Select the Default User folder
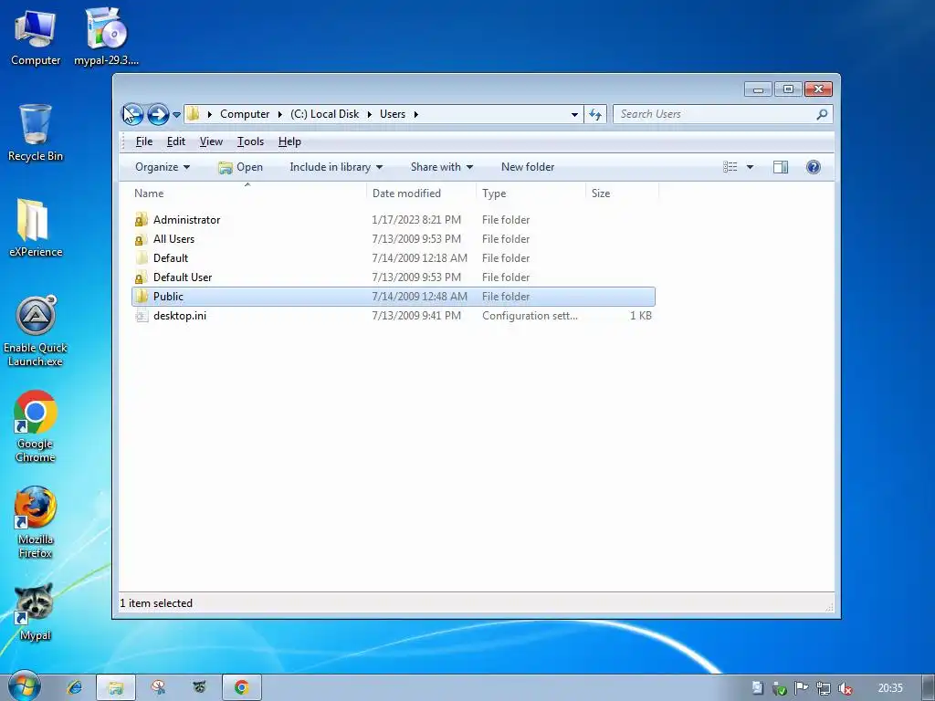Image resolution: width=935 pixels, height=701 pixels. pos(394,277)
